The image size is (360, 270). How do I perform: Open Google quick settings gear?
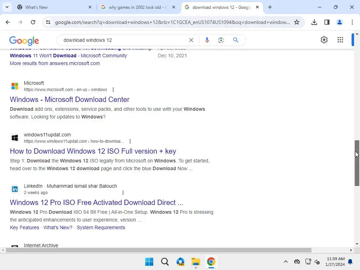pyautogui.click(x=324, y=40)
